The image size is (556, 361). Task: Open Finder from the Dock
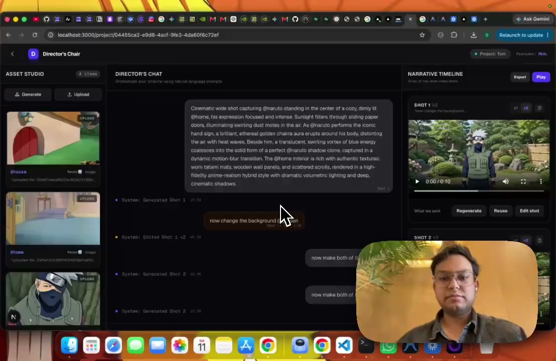pyautogui.click(x=69, y=345)
